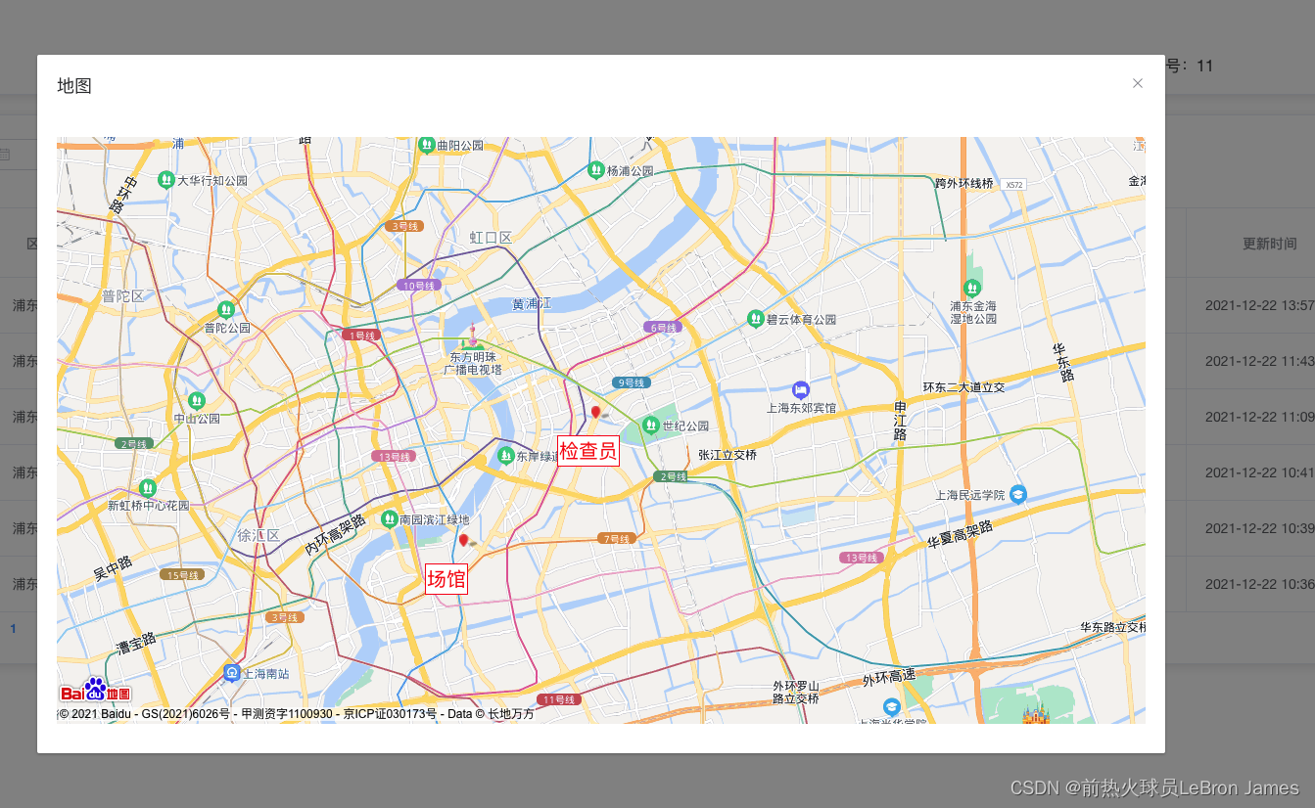Click the 南园滨江绿地 park icon

pyautogui.click(x=389, y=519)
